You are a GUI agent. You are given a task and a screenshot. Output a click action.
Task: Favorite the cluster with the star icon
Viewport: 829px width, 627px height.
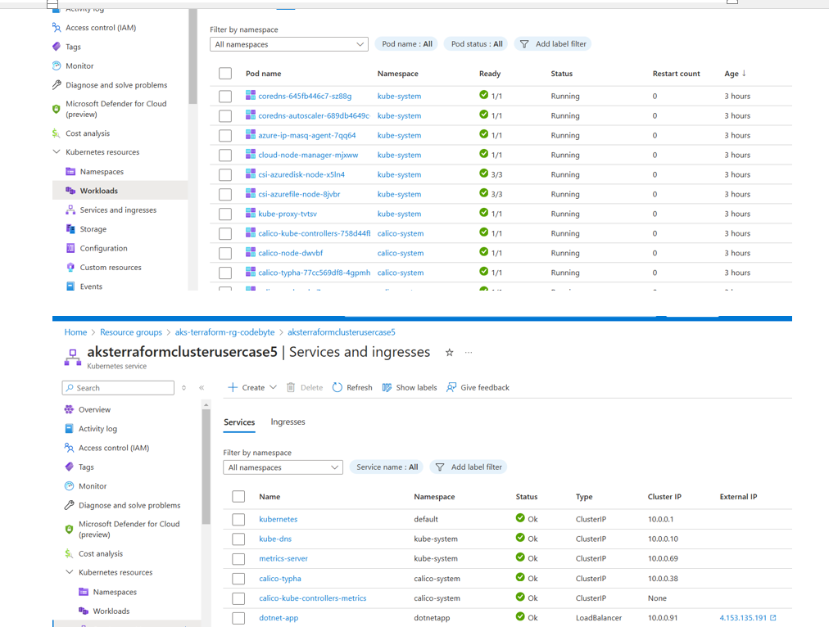coord(449,352)
